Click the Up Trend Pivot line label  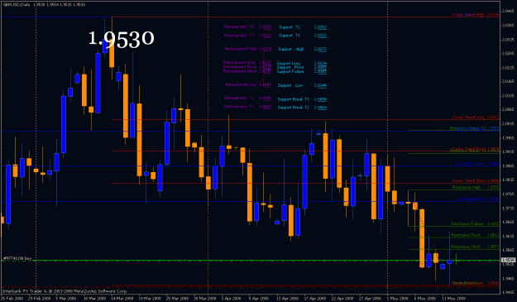click(477, 164)
